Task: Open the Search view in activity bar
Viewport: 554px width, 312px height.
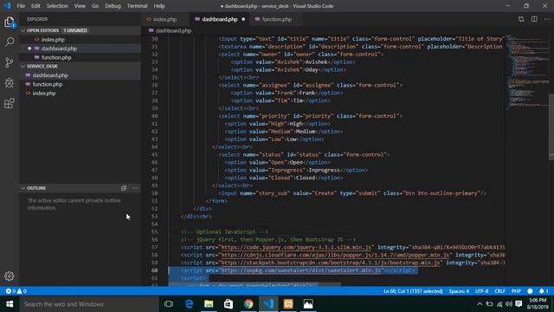Action: [10, 42]
